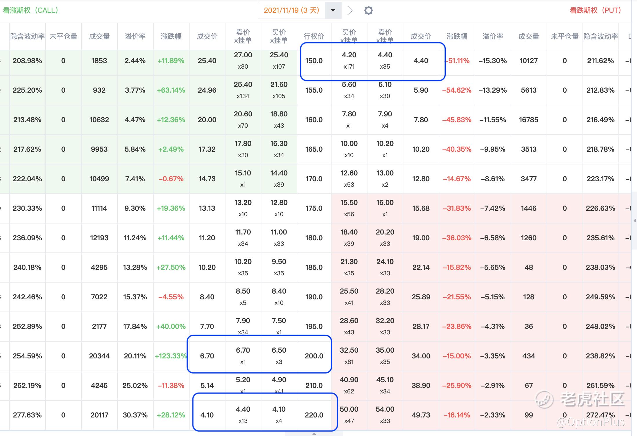Select the 150.0 strike price row
The width and height of the screenshot is (637, 436).
[x=315, y=61]
